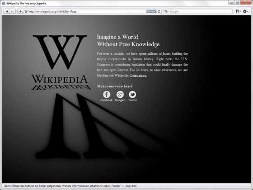Open the search engine magnifier dropdown
The height and width of the screenshot is (190, 253).
[x=166, y=11]
